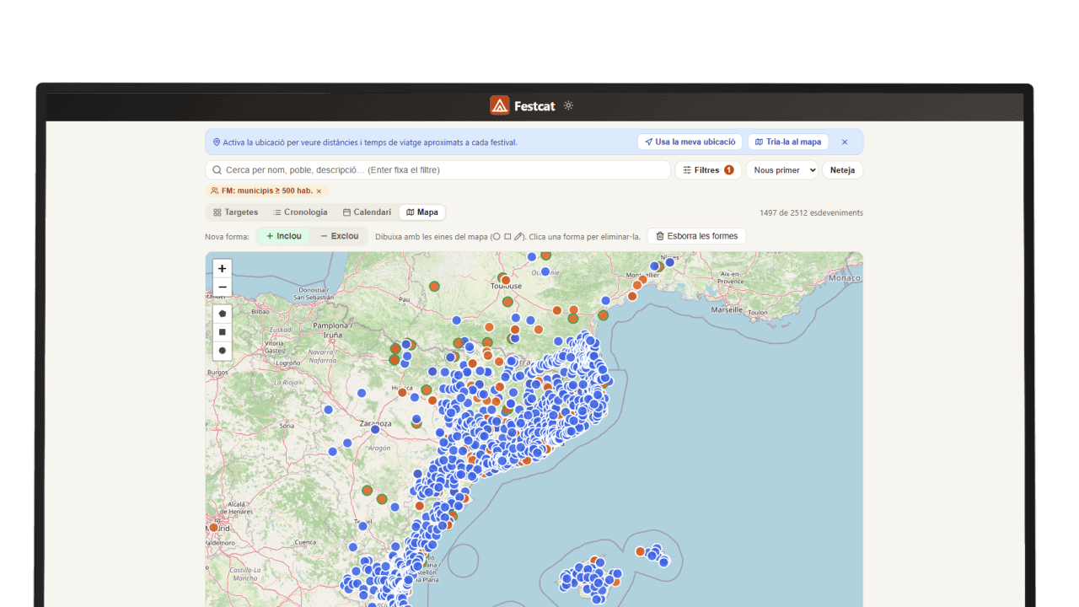The height and width of the screenshot is (607, 1079).
Task: Switch to the Targetes view tab
Action: 236,212
